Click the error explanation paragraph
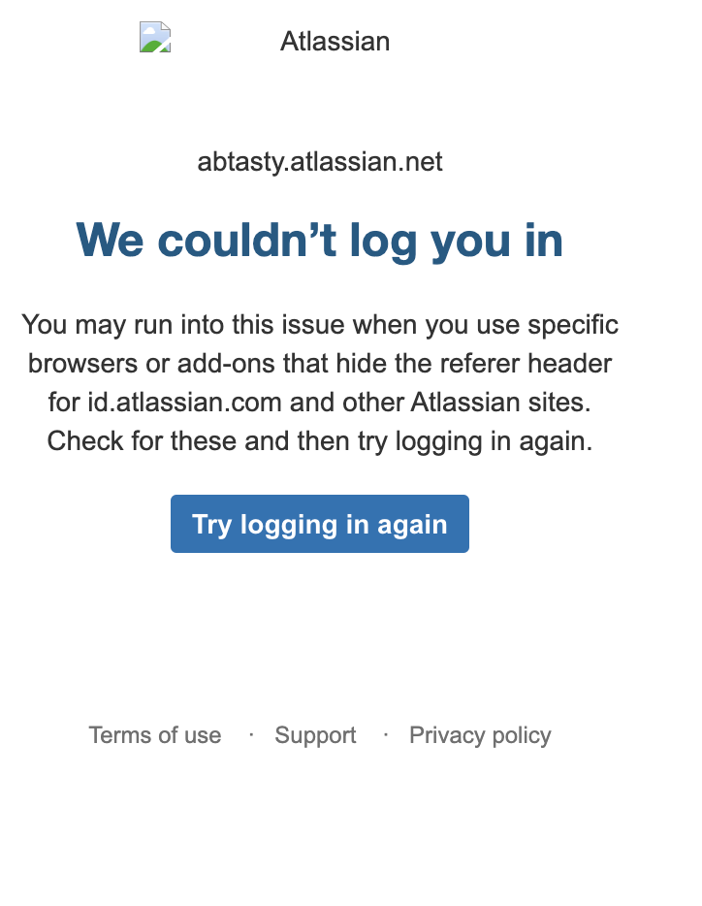 tap(320, 382)
